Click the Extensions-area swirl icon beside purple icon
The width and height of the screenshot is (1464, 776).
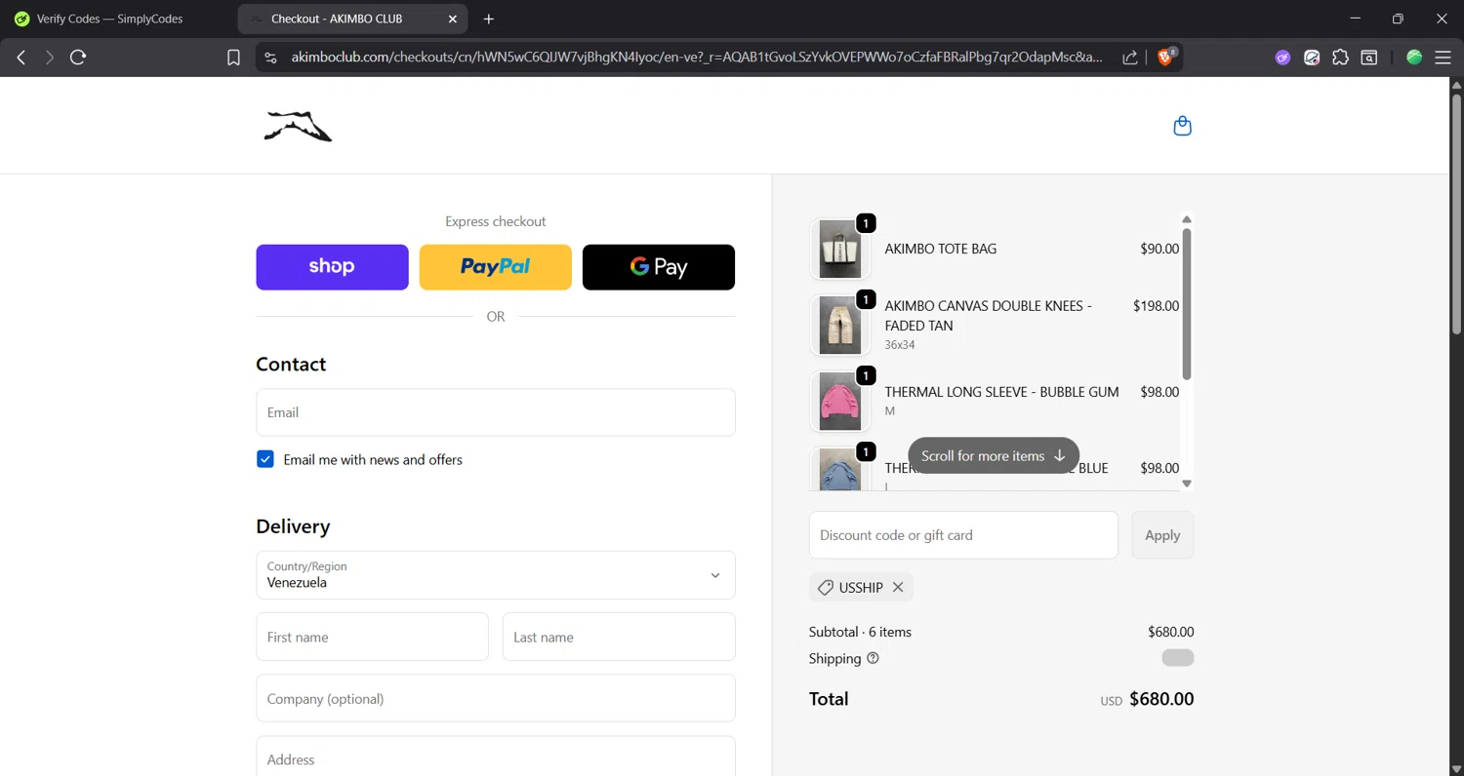click(1312, 58)
